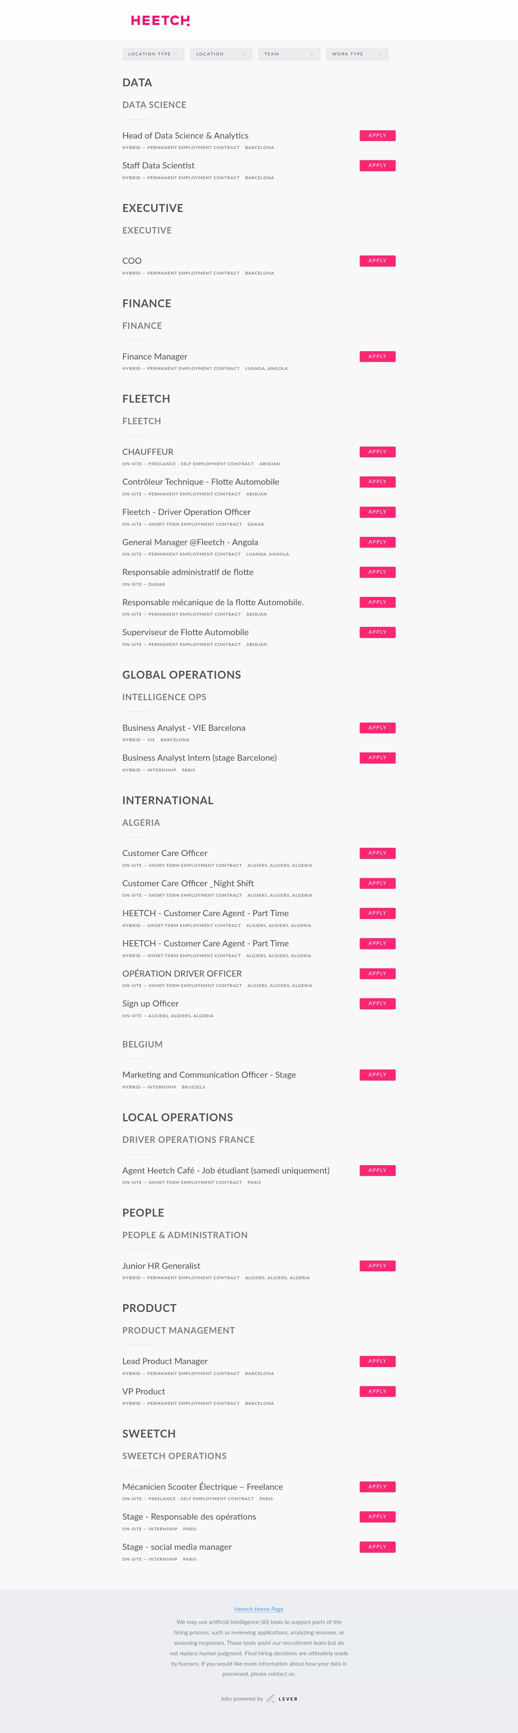The image size is (518, 1733).
Task: Apply for the Finance Manager role
Action: tap(377, 357)
